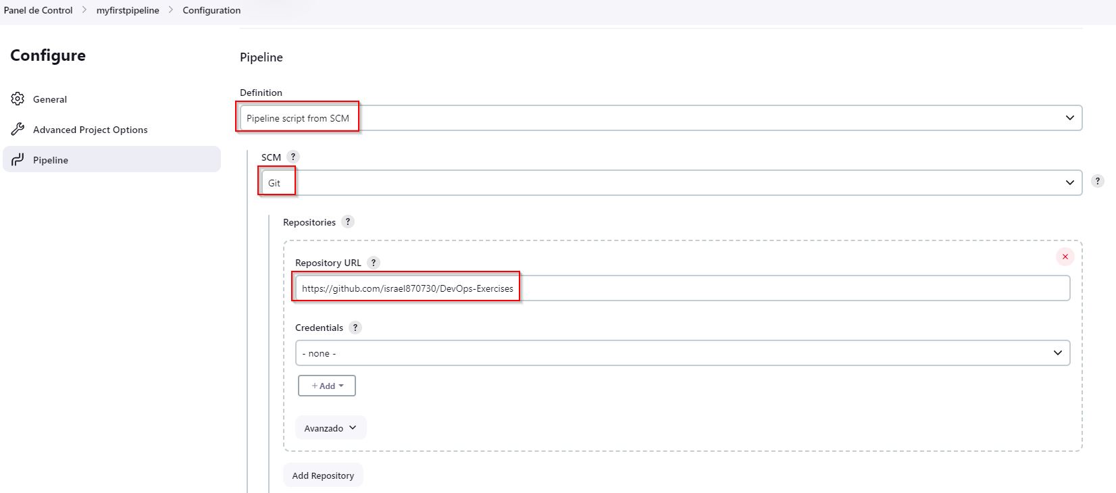Image resolution: width=1116 pixels, height=493 pixels.
Task: Select the Pipeline sidebar section
Action: pos(111,159)
